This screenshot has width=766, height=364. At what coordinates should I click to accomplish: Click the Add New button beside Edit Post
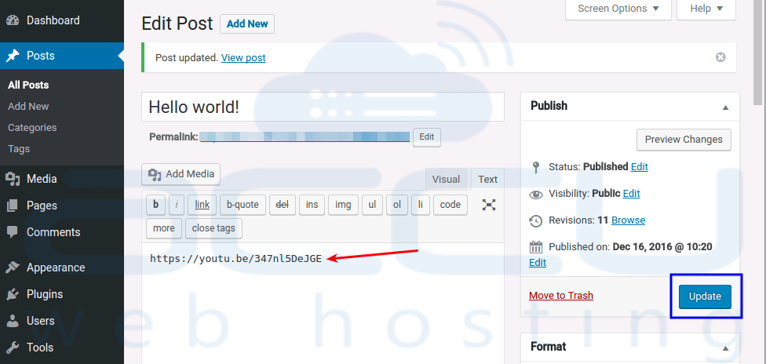click(247, 24)
